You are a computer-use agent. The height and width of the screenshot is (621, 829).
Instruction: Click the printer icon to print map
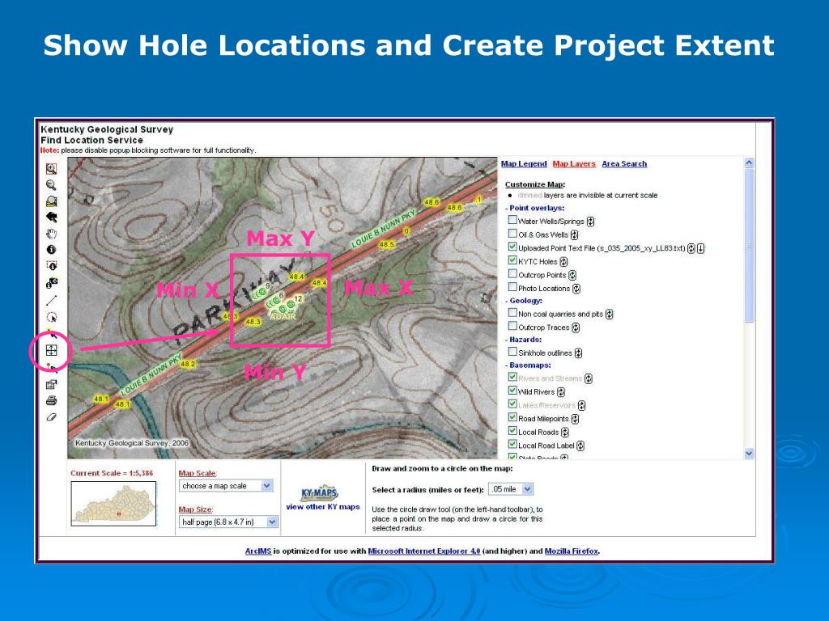[51, 400]
